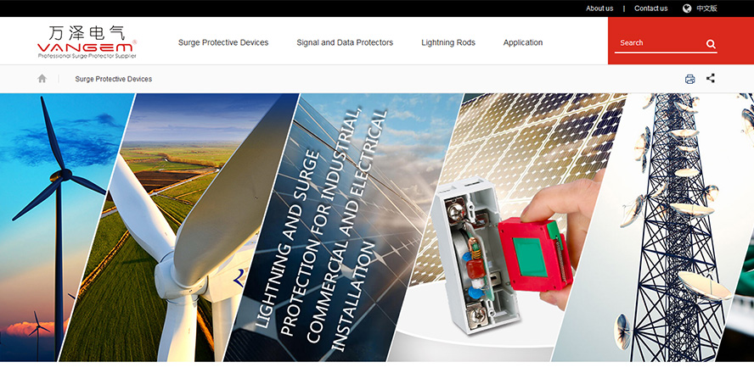Click the globe language icon
The width and height of the screenshot is (754, 373).
687,8
